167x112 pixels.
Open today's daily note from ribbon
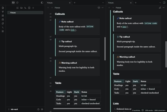[3, 20]
